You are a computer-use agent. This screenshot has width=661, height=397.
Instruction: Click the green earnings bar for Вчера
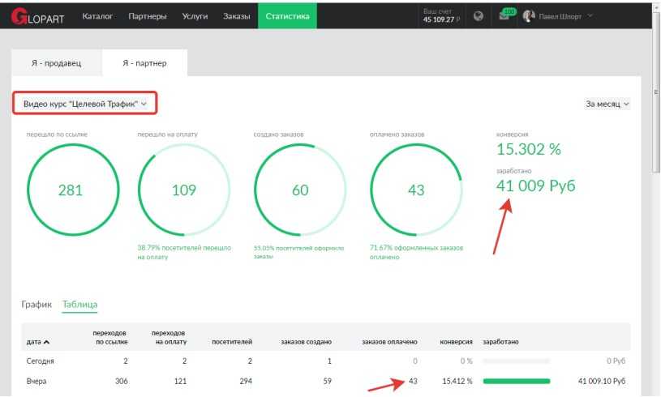click(516, 381)
